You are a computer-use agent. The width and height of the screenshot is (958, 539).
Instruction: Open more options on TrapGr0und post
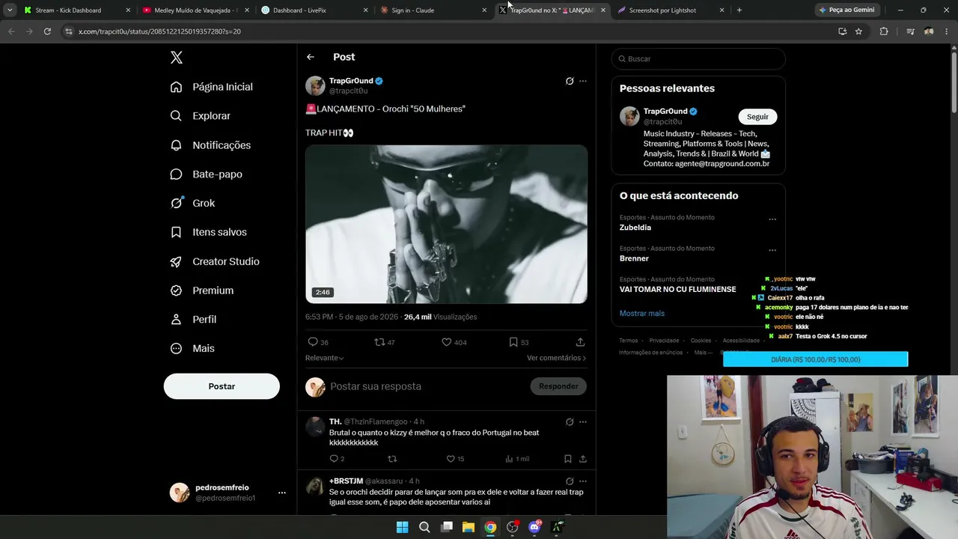point(583,81)
